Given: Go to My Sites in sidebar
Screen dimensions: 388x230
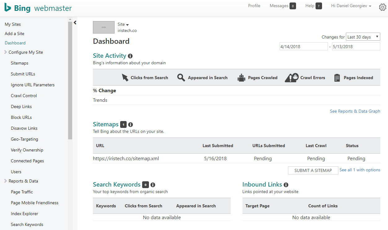Looking at the screenshot, I should pos(13,24).
